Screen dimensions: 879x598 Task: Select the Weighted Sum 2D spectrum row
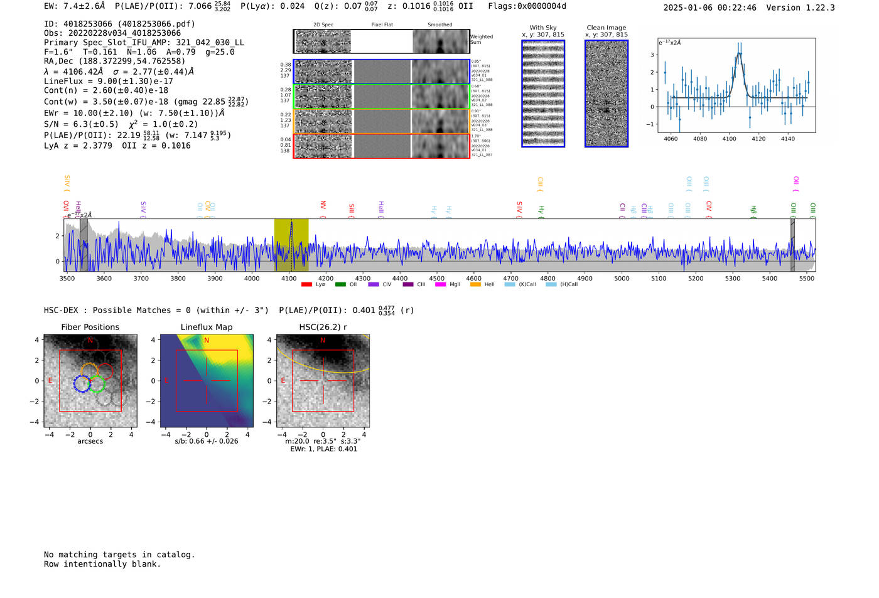point(382,41)
